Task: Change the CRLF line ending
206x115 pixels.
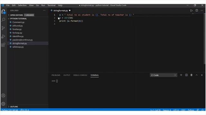Action: point(183,110)
